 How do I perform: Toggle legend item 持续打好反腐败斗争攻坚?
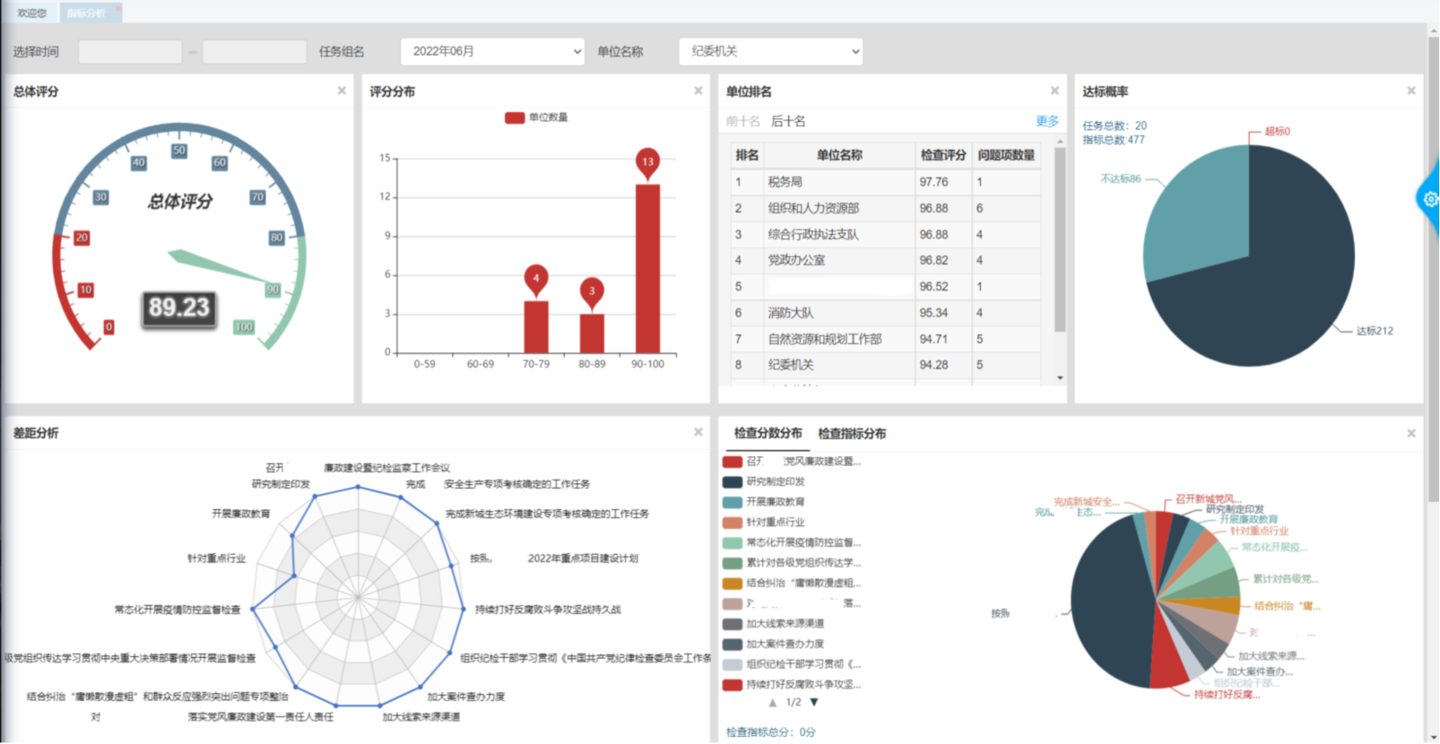[792, 685]
